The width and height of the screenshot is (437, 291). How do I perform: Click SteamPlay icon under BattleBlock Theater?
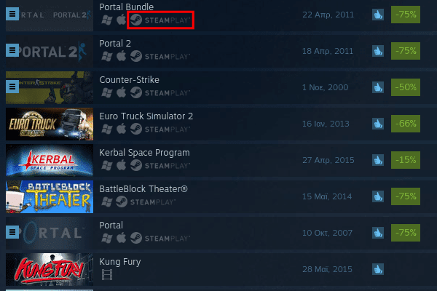tap(146, 202)
